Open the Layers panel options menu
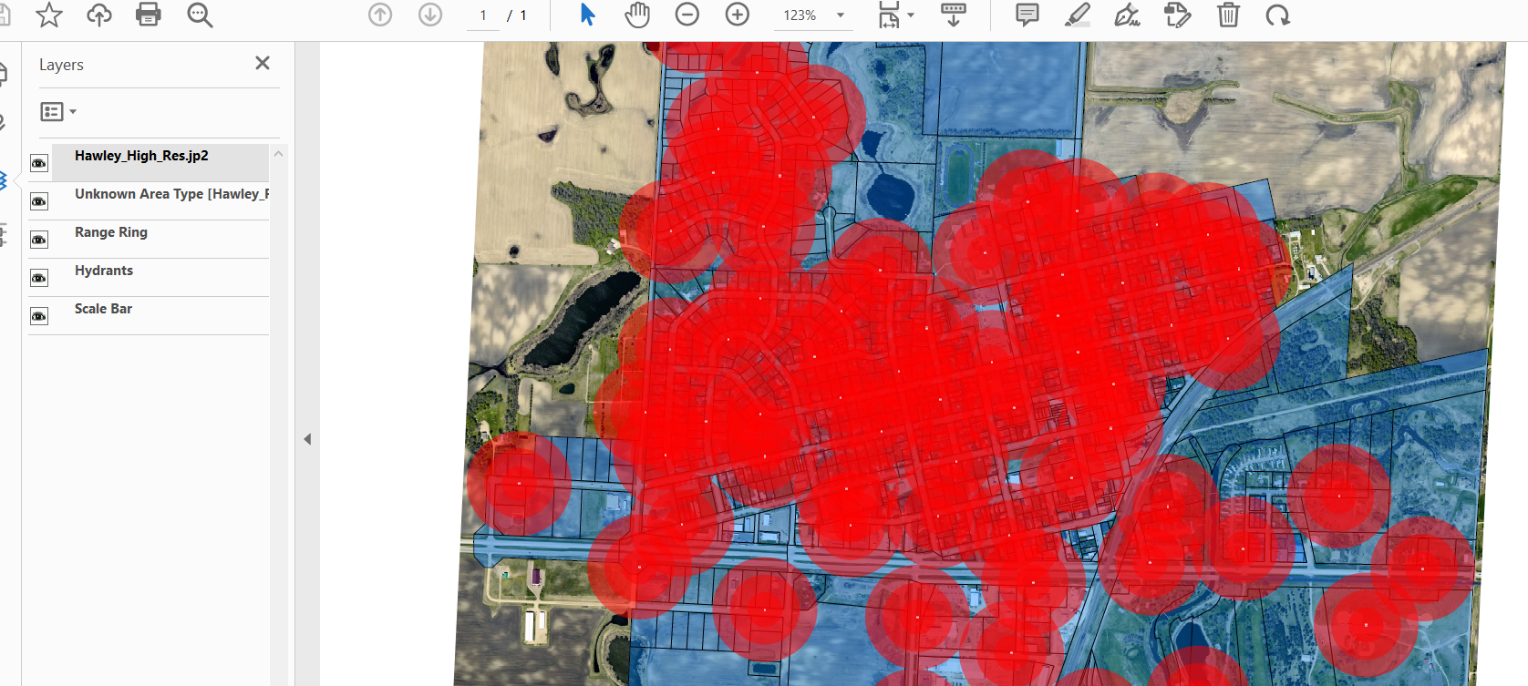This screenshot has height=686, width=1528. 58,111
